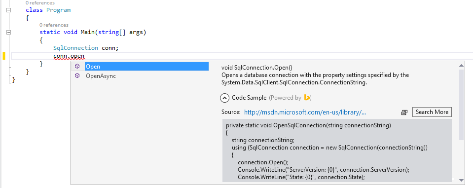The width and height of the screenshot is (473, 188).
Task: Click the Bing logo beside Powered by
Action: click(x=307, y=98)
